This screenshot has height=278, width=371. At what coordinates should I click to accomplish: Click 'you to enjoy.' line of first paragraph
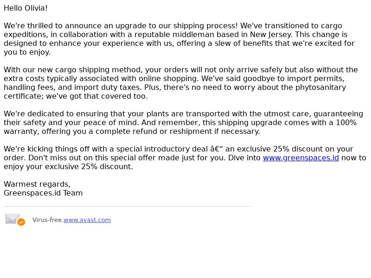[x=27, y=52]
